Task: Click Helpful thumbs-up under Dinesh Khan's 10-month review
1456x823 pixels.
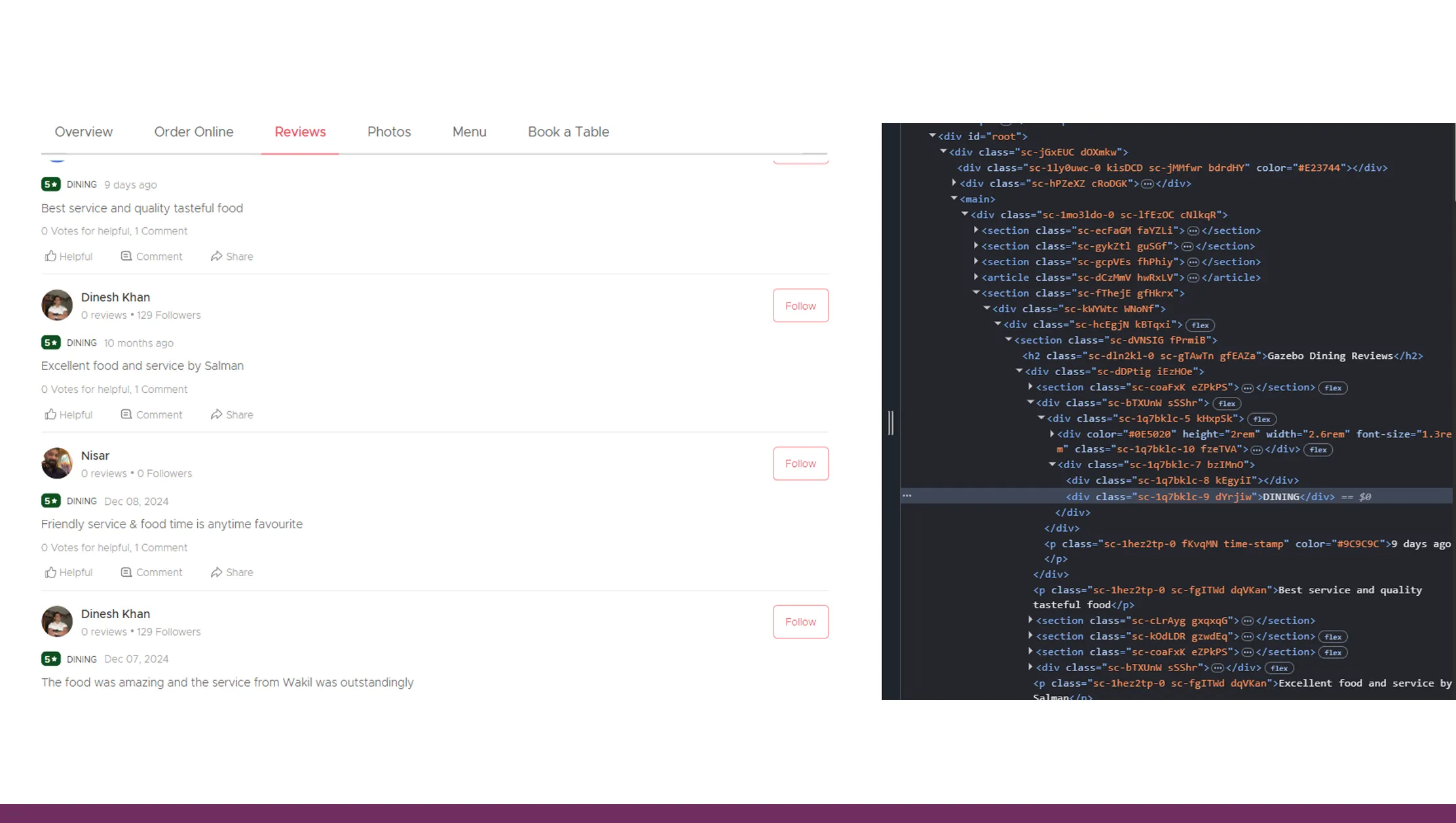Action: point(50,414)
